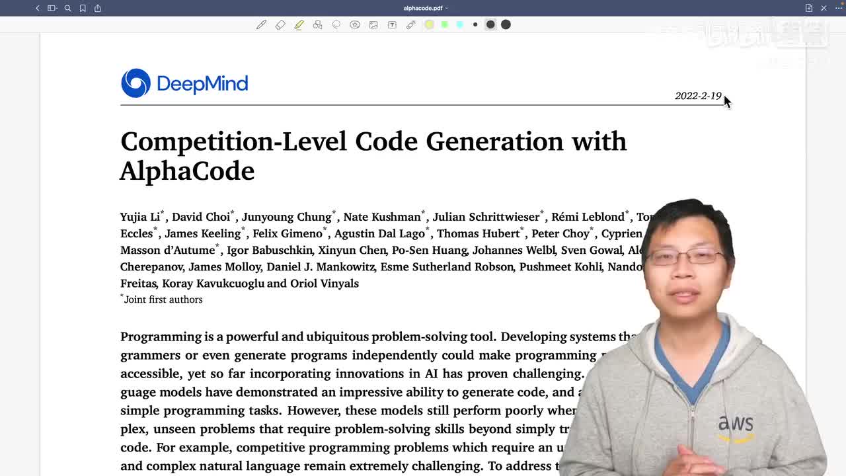This screenshot has height=476, width=846.
Task: Click the abstract line starting 'and complex natural language'
Action: tap(340, 466)
